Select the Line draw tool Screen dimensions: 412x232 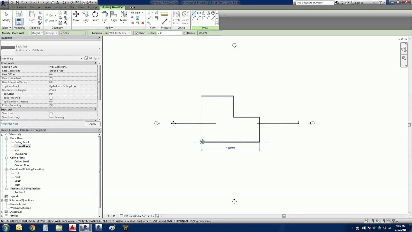pos(194,13)
